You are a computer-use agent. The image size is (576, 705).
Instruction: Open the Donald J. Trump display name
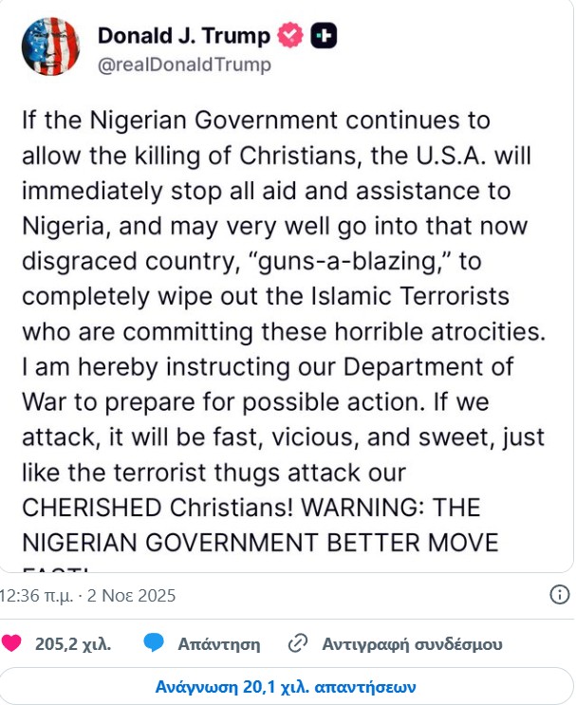pos(183,36)
